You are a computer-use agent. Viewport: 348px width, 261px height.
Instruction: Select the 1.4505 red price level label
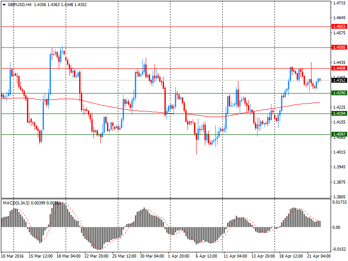tap(339, 47)
